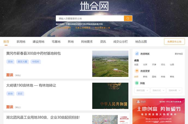The image size is (188, 124).
Task: Open listing 湖北团风县工业用地380亩
Action: click(43, 117)
